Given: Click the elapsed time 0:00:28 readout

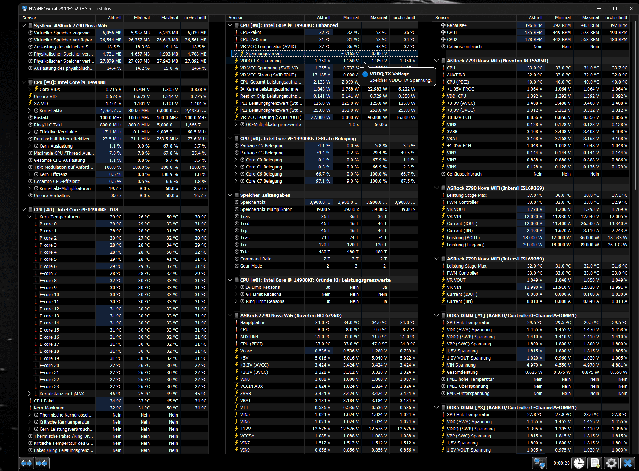Looking at the screenshot, I should tap(562, 463).
